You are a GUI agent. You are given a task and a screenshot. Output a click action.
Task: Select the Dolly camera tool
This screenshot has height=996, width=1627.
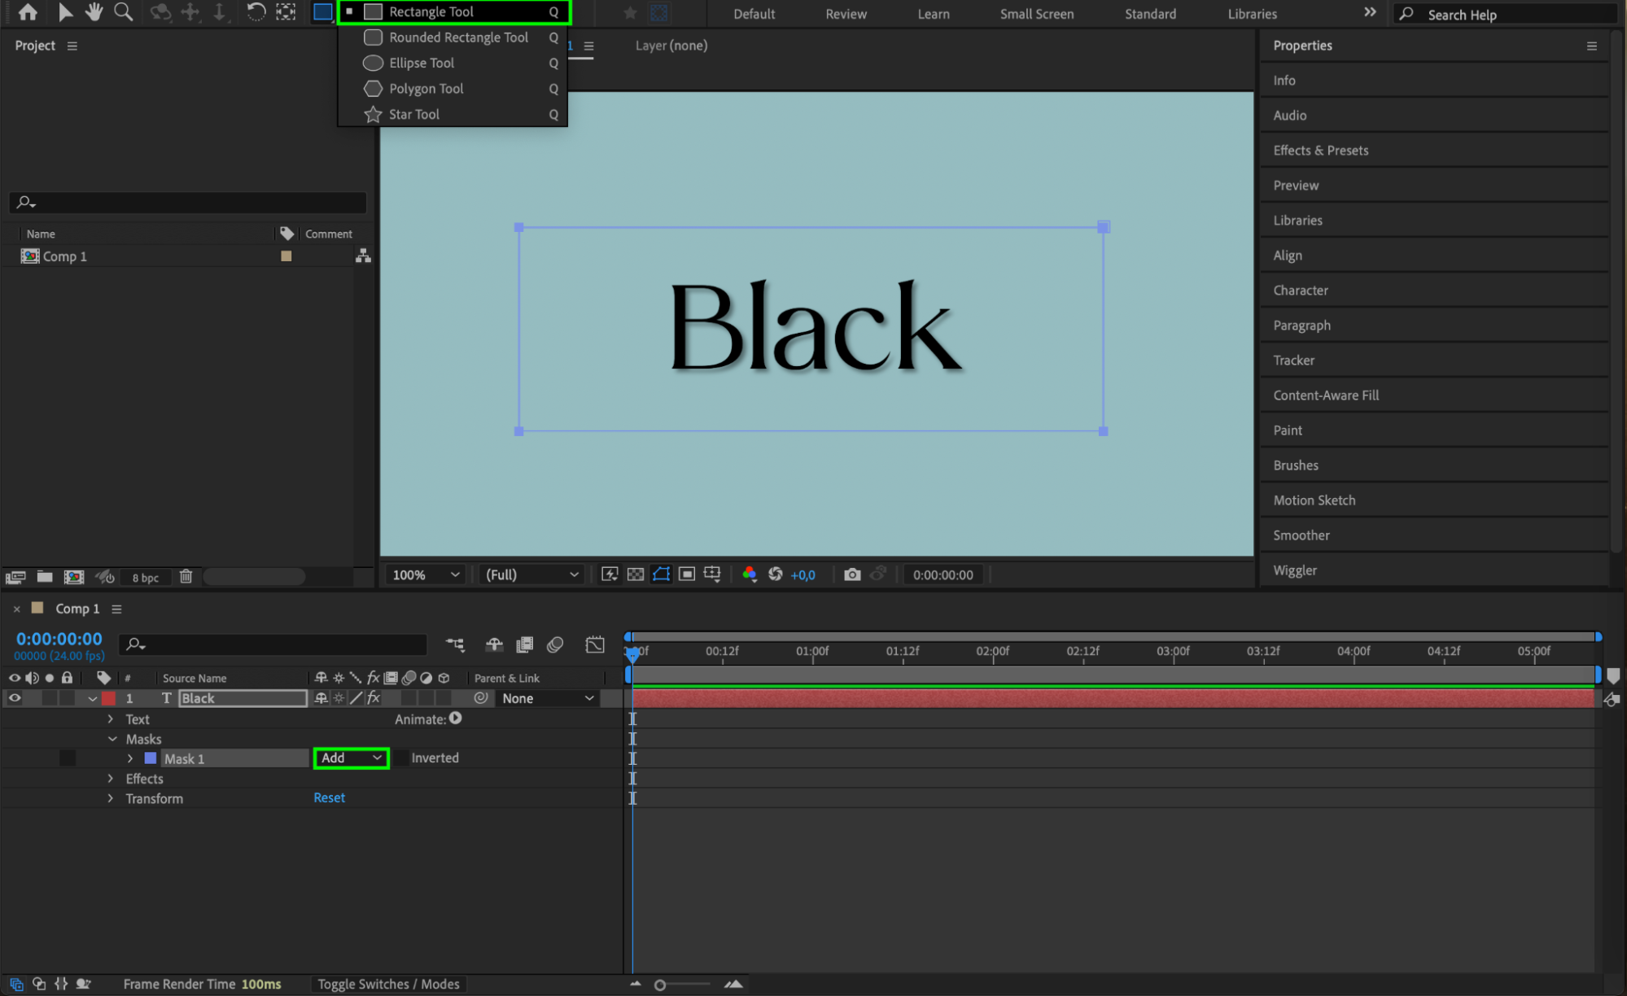pyautogui.click(x=220, y=11)
